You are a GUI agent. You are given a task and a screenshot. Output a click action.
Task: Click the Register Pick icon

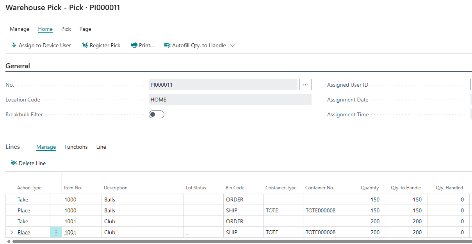[x=85, y=45]
